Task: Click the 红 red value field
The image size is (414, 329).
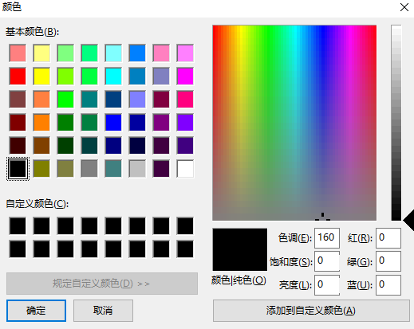Action: click(x=388, y=237)
